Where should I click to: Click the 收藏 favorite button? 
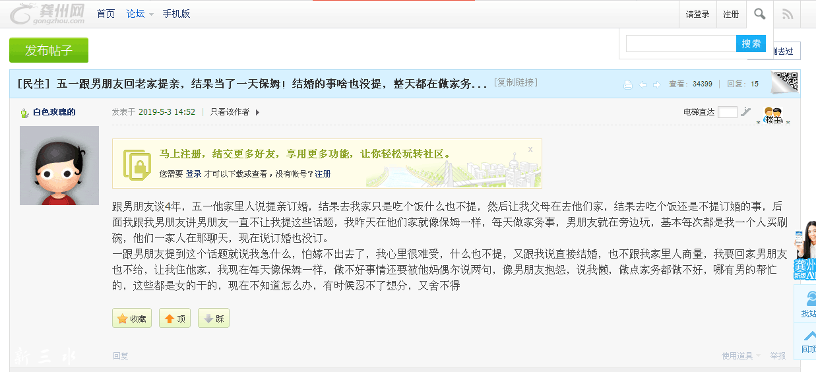point(132,319)
